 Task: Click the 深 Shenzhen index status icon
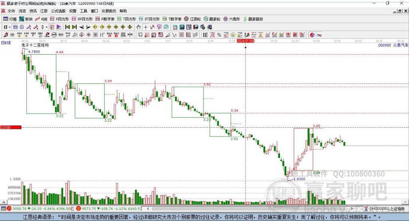pos(79,209)
